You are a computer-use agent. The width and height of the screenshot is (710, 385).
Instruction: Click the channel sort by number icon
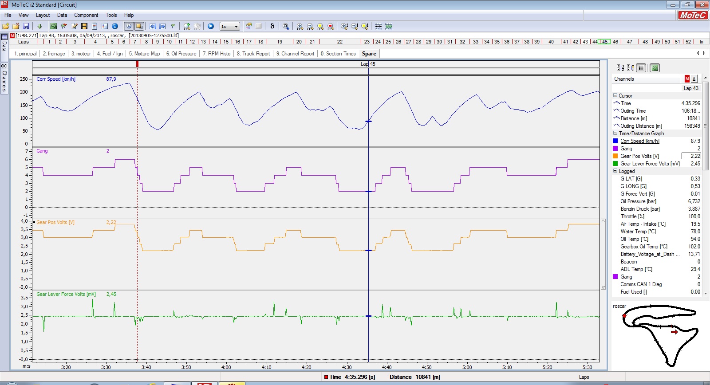click(x=631, y=68)
